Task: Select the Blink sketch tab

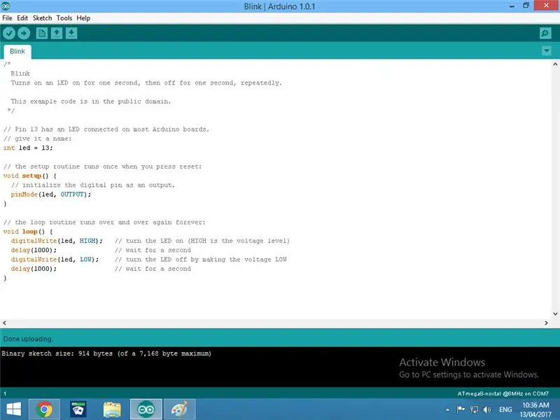Action: coord(17,51)
